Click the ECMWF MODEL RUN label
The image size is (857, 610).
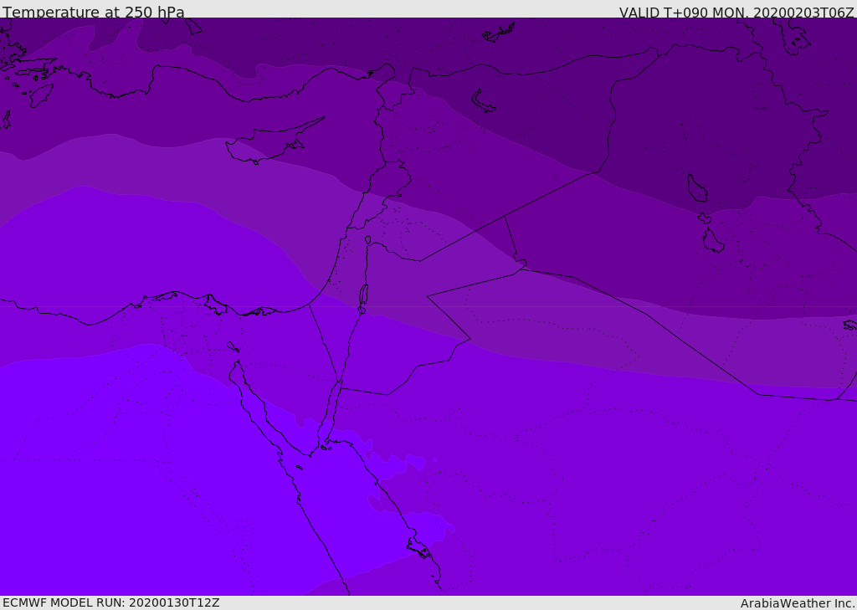pyautogui.click(x=111, y=602)
